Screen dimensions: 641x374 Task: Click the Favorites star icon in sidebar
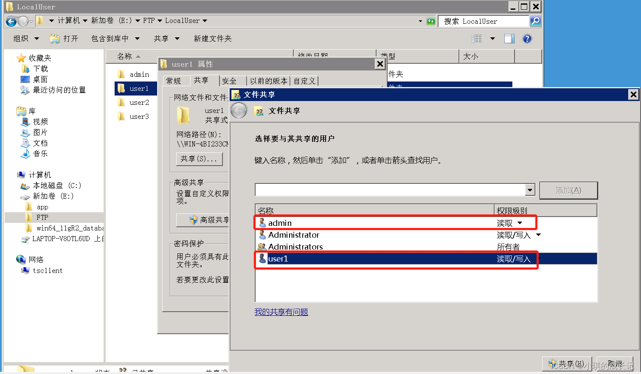21,58
